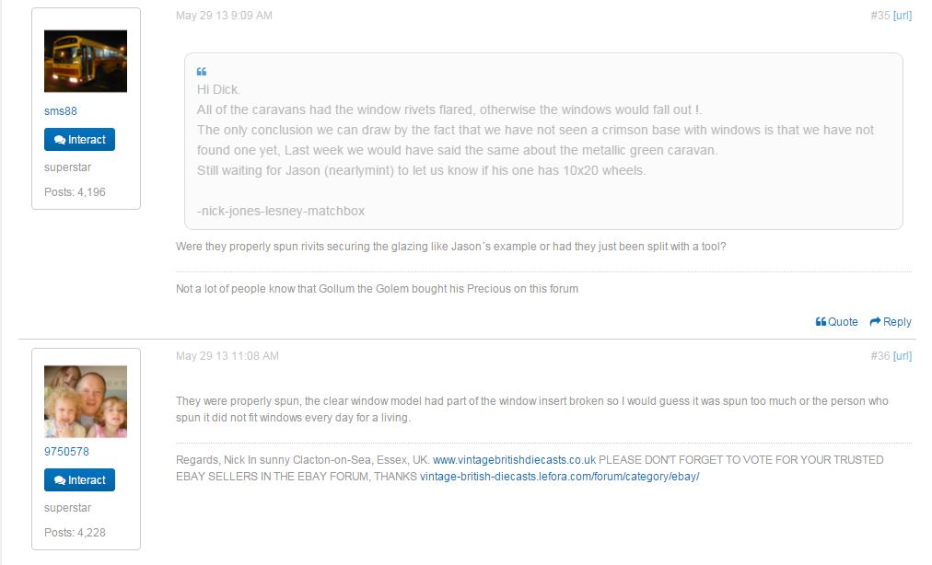Screen dimensions: 932x565
Task: Open the lefora.com ebay forum category link
Action: point(560,477)
